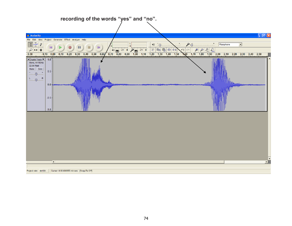Click the track gain slider handle

[36, 74]
